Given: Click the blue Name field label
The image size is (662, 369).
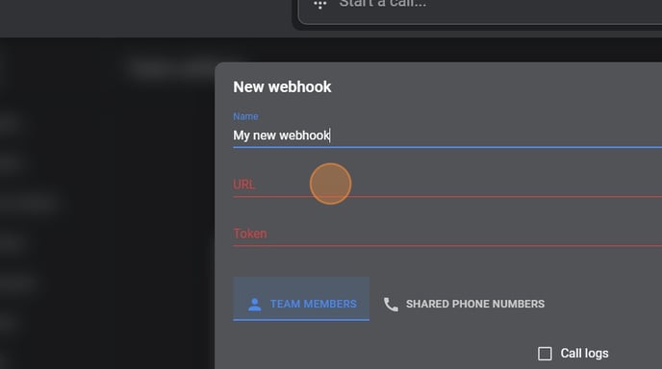Looking at the screenshot, I should click(245, 116).
